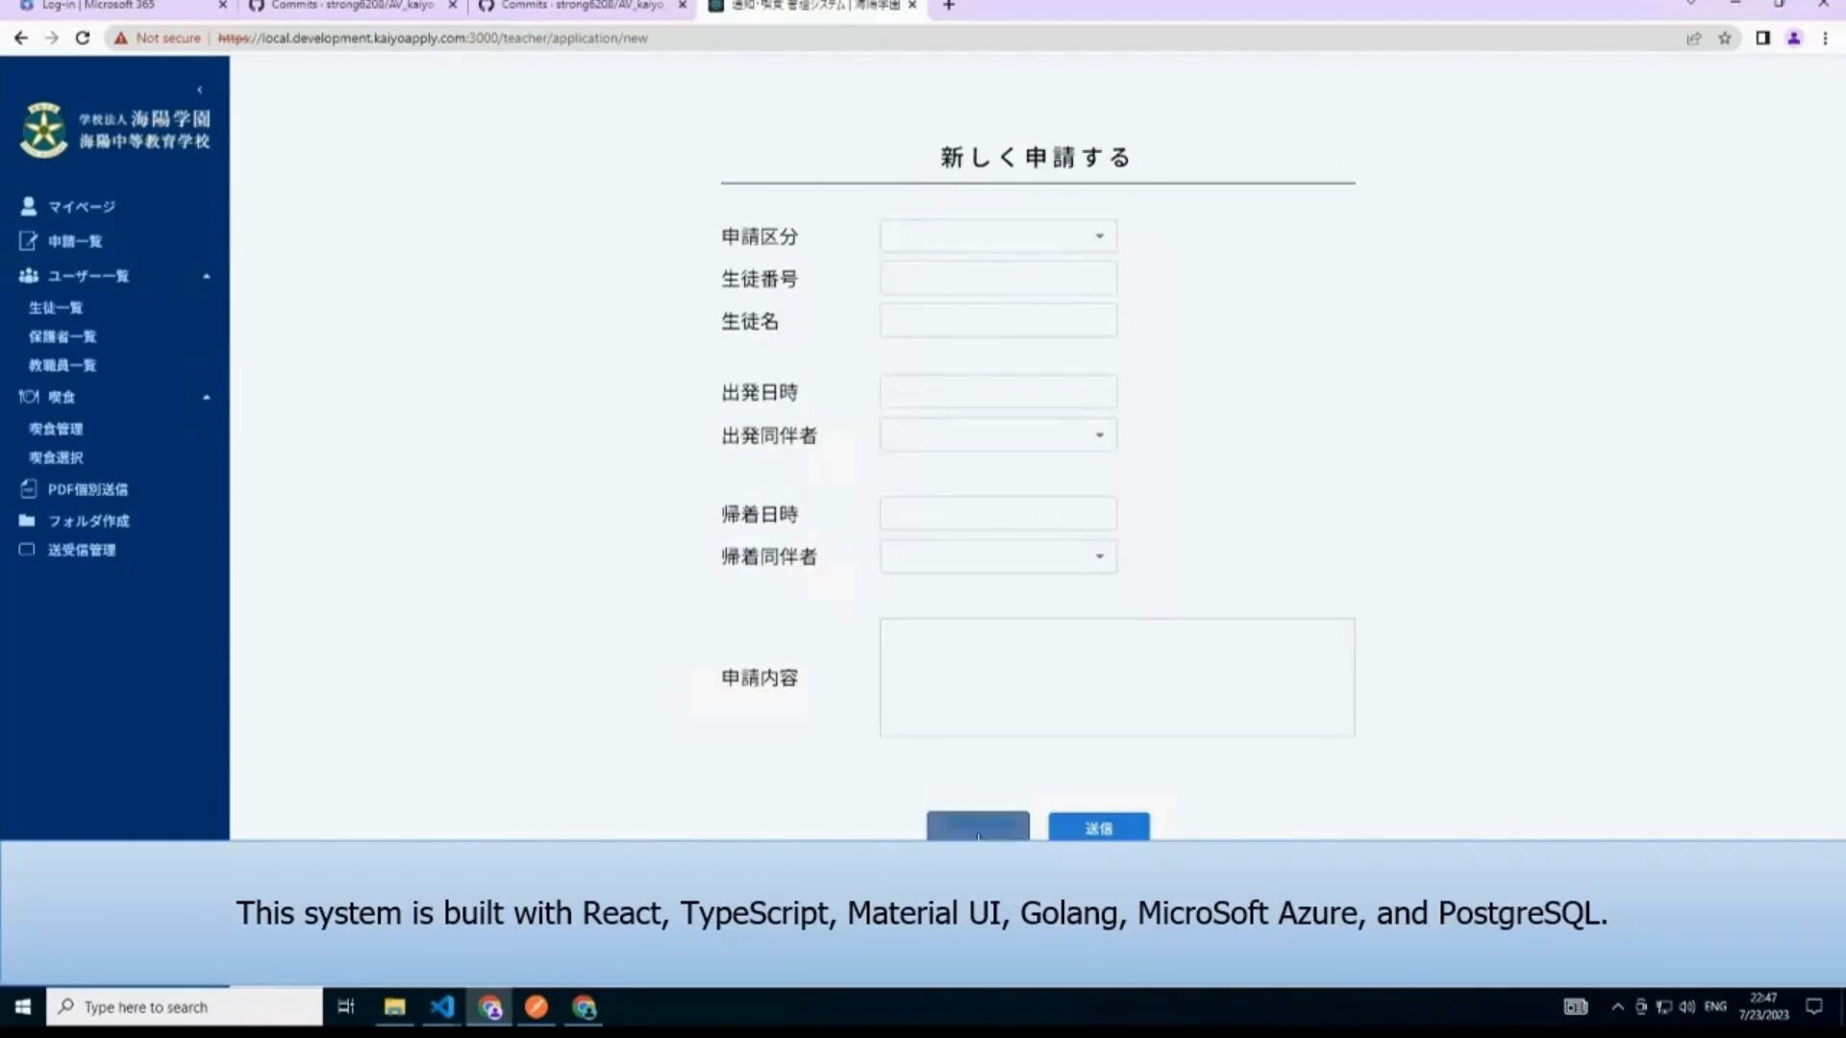Open 喫食選択 in the sidebar
The image size is (1846, 1038).
[x=56, y=457]
